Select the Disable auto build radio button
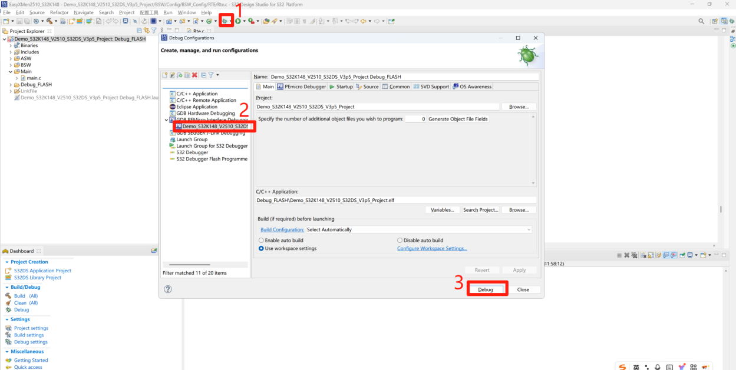 [400, 241]
